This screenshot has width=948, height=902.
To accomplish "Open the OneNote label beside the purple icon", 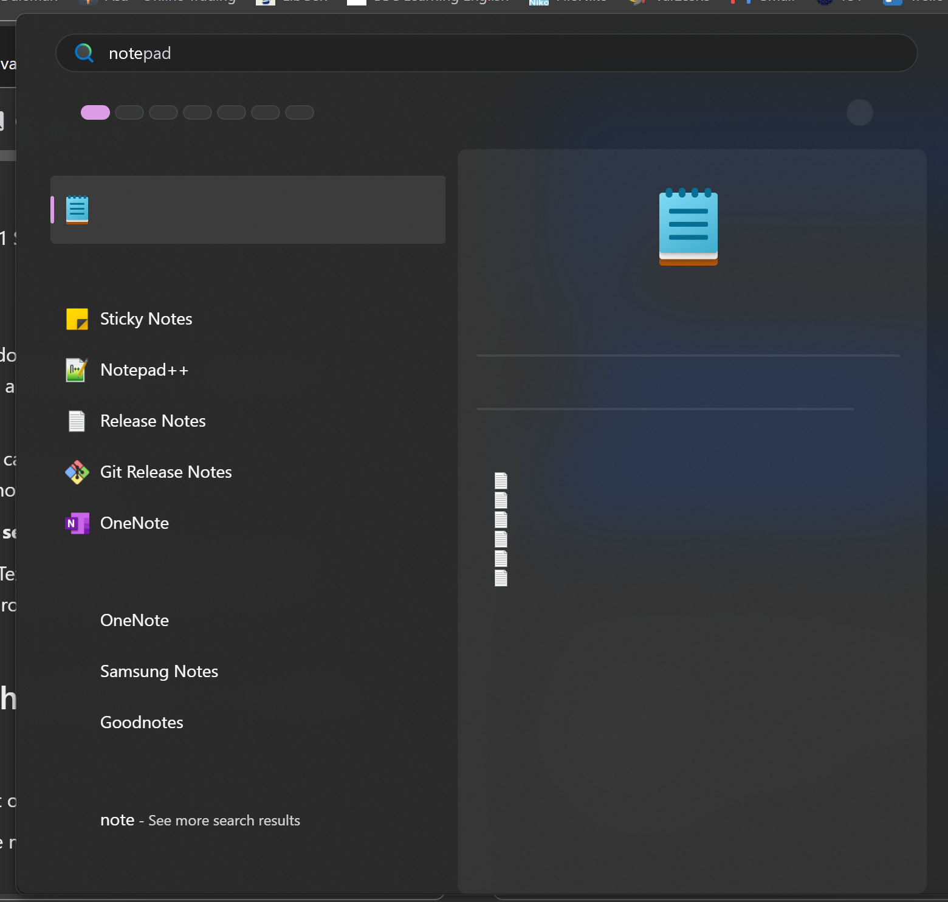I will 135,523.
